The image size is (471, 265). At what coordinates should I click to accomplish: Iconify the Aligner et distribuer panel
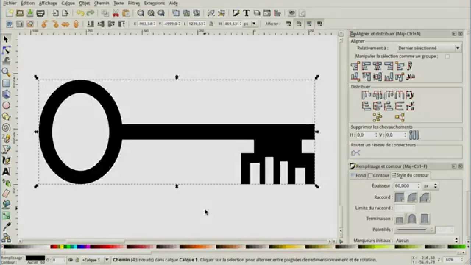click(454, 33)
